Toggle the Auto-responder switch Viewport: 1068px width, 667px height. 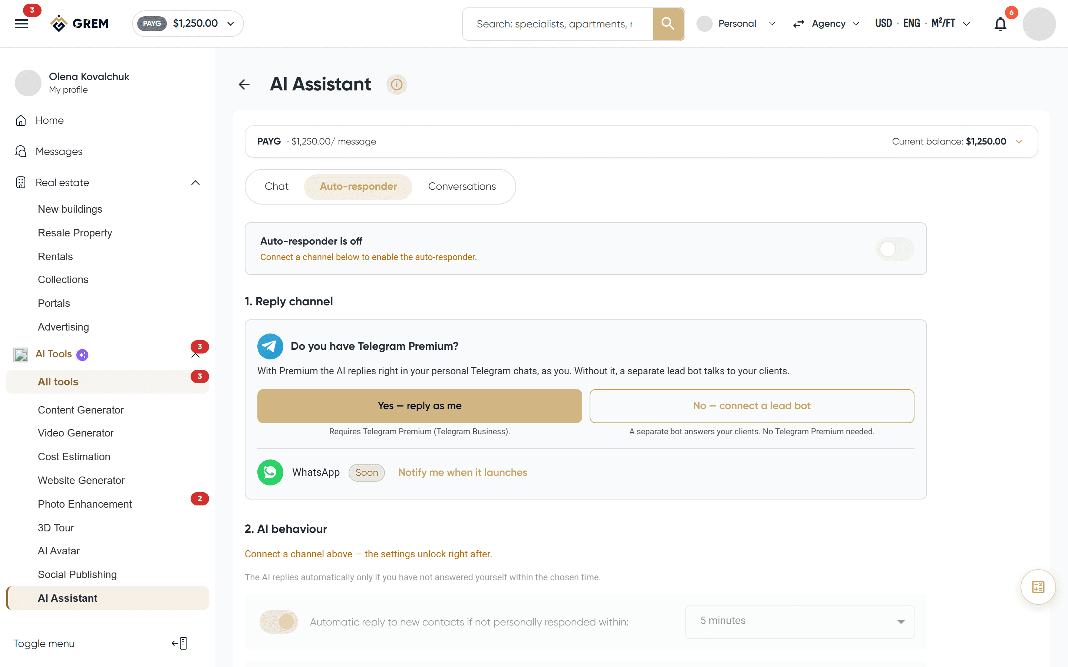tap(894, 249)
